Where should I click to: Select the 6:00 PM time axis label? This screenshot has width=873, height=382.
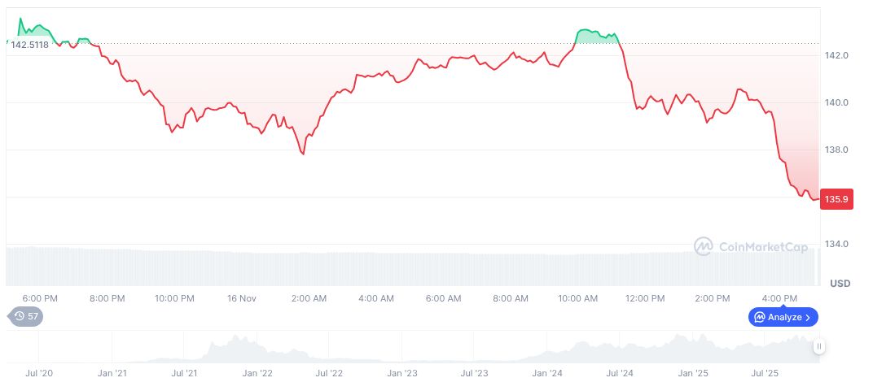point(39,298)
